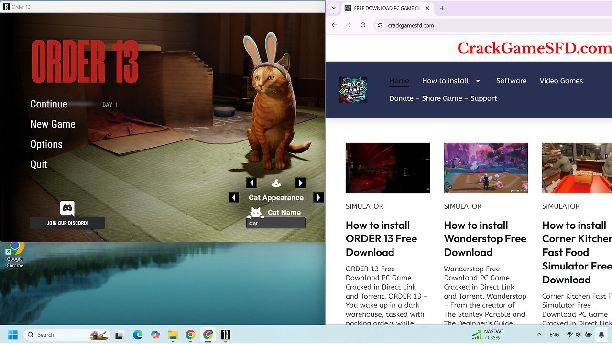View site information icon in address bar
The width and height of the screenshot is (612, 344).
(x=380, y=25)
